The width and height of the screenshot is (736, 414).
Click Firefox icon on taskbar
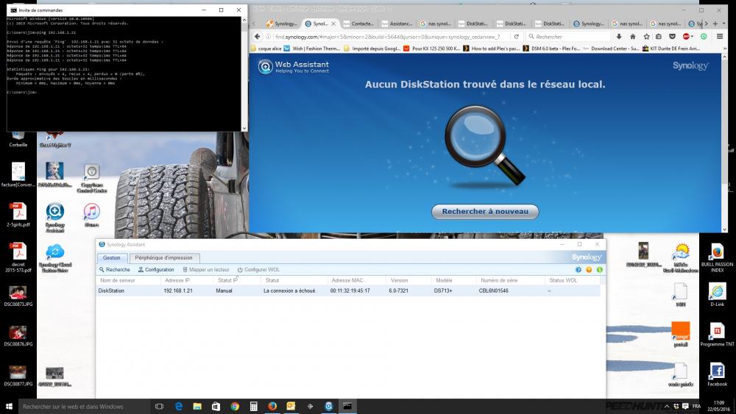(272, 407)
